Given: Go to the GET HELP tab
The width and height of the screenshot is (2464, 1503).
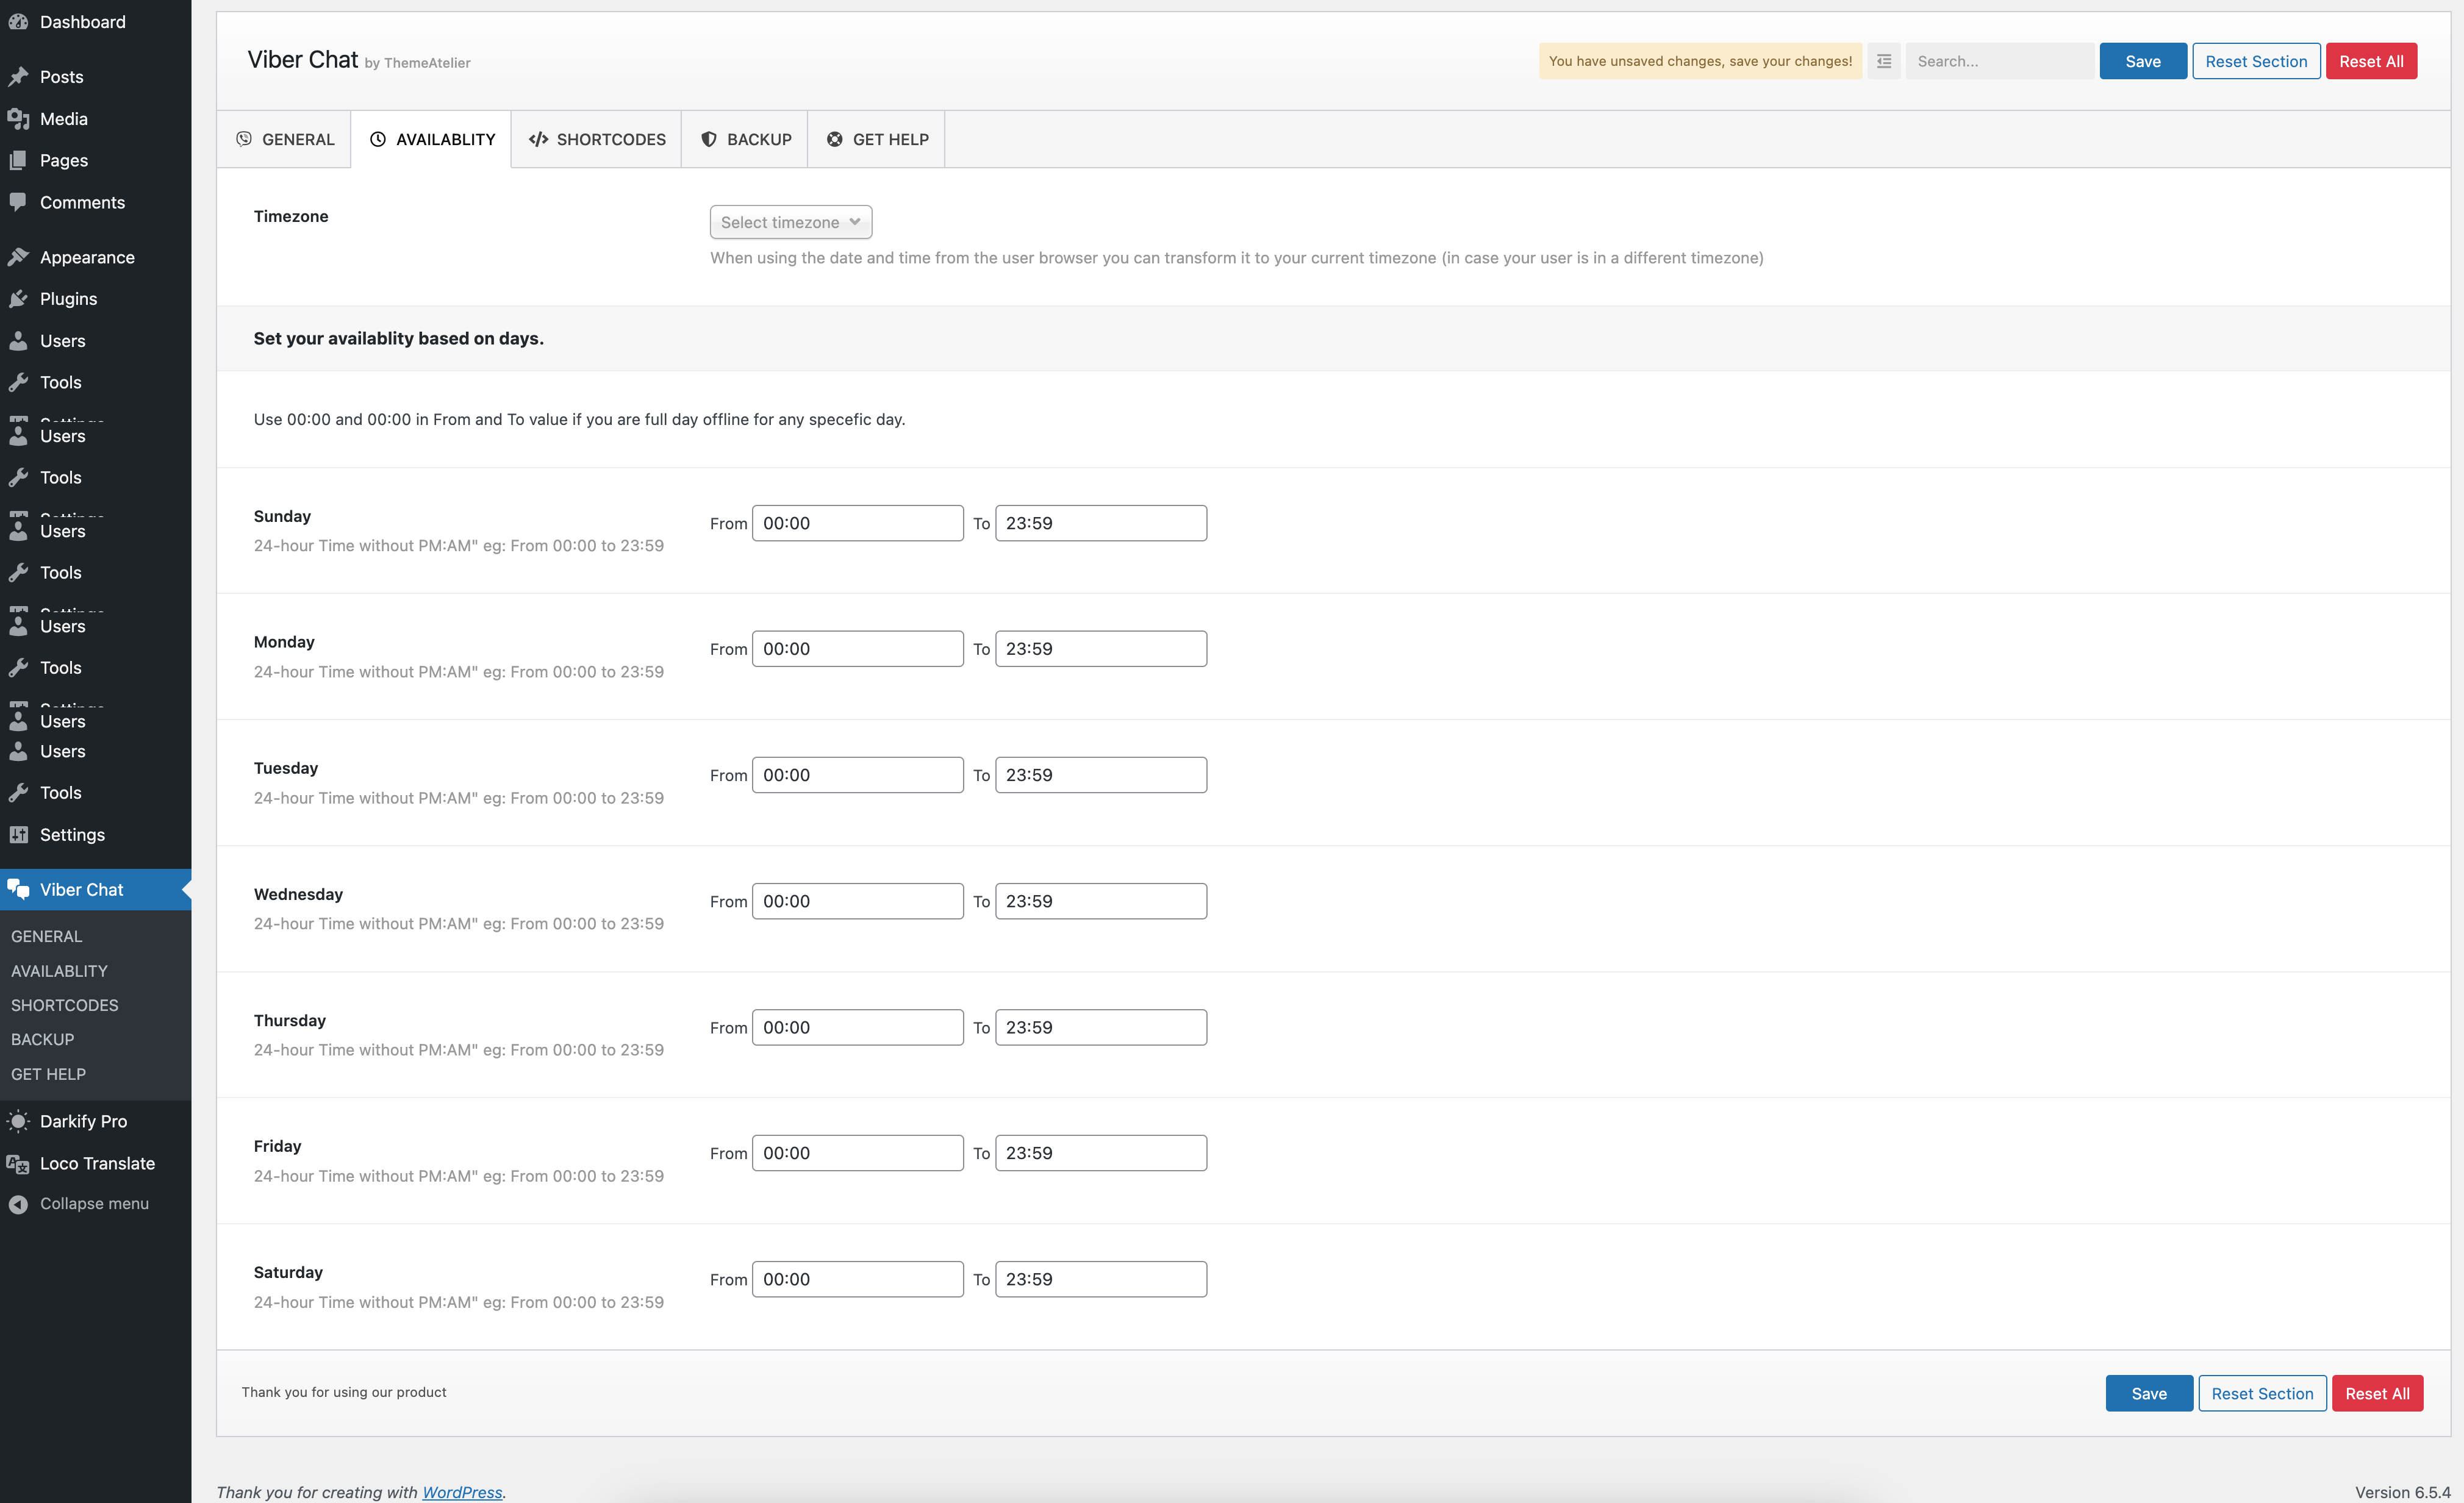Looking at the screenshot, I should coord(877,139).
